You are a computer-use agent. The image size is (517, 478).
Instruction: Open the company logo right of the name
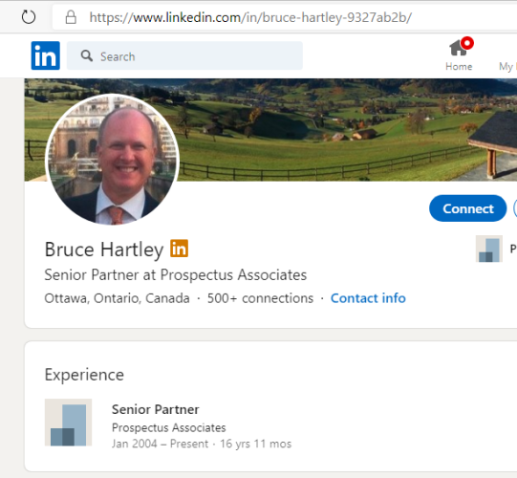489,249
